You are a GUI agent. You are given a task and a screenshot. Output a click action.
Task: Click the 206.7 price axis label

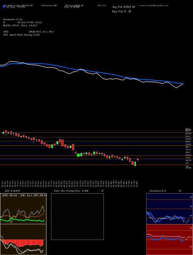coord(188,147)
